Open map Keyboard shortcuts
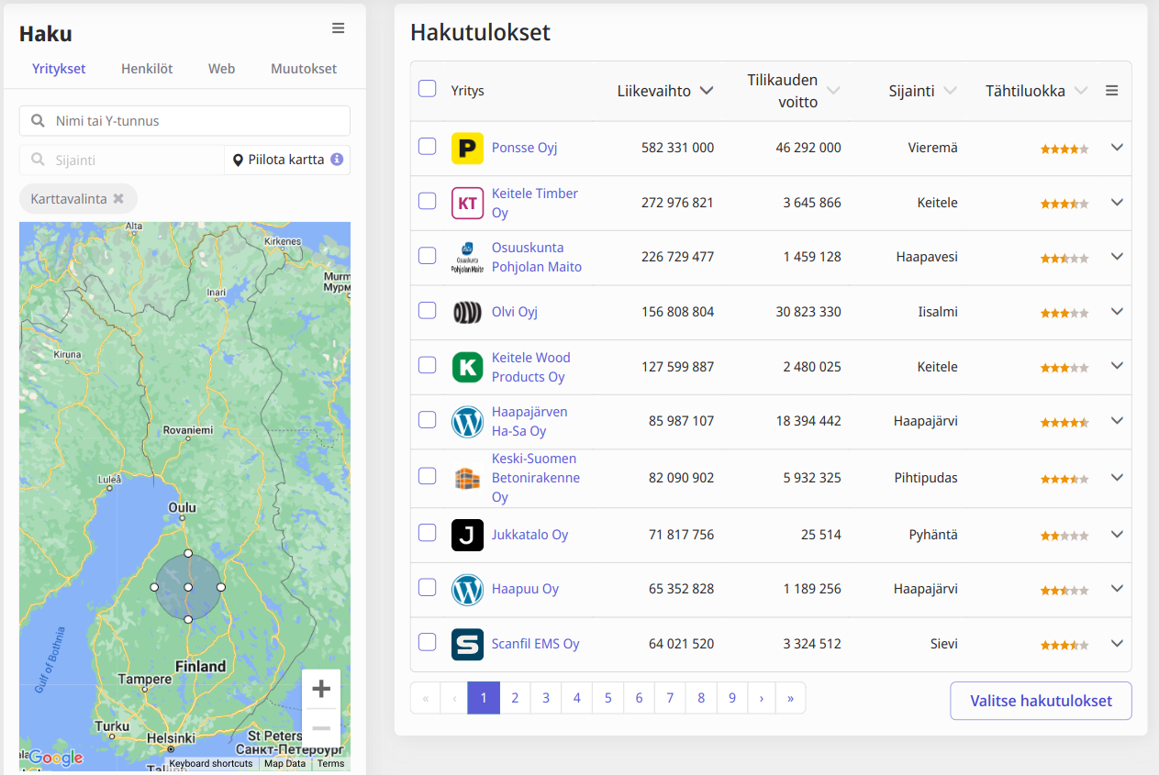This screenshot has width=1159, height=775. (x=211, y=763)
